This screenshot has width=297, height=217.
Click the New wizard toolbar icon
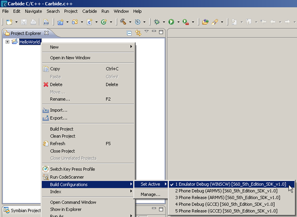point(9,22)
